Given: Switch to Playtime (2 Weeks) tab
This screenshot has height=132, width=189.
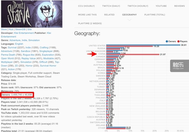Looking at the screenshot, I should coord(89,23).
